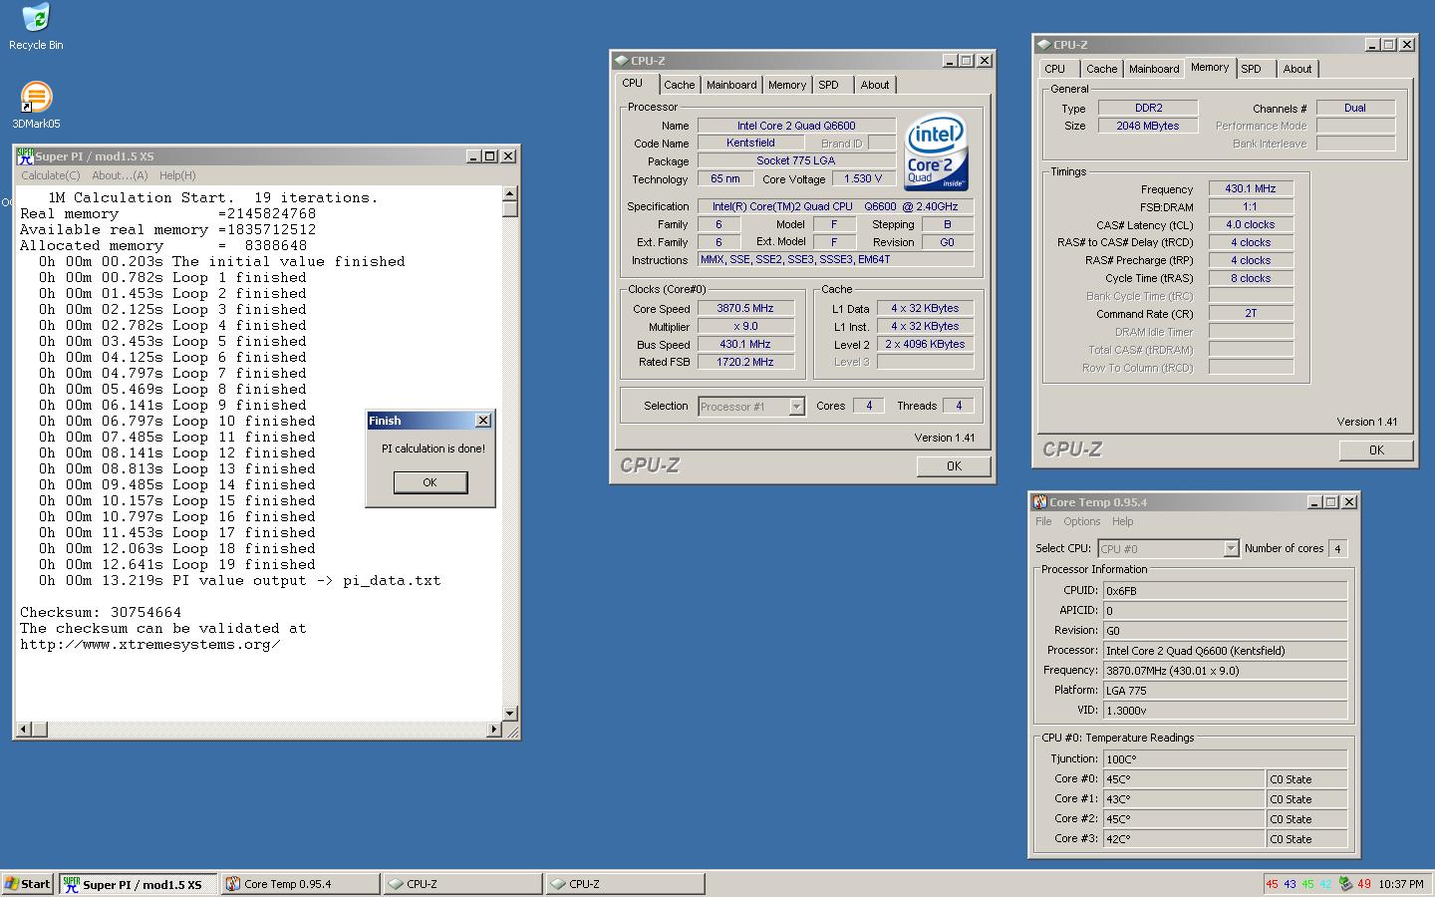Click the first CPU-Z window's title icon
Screen dimensions: 1435x897
coord(621,61)
